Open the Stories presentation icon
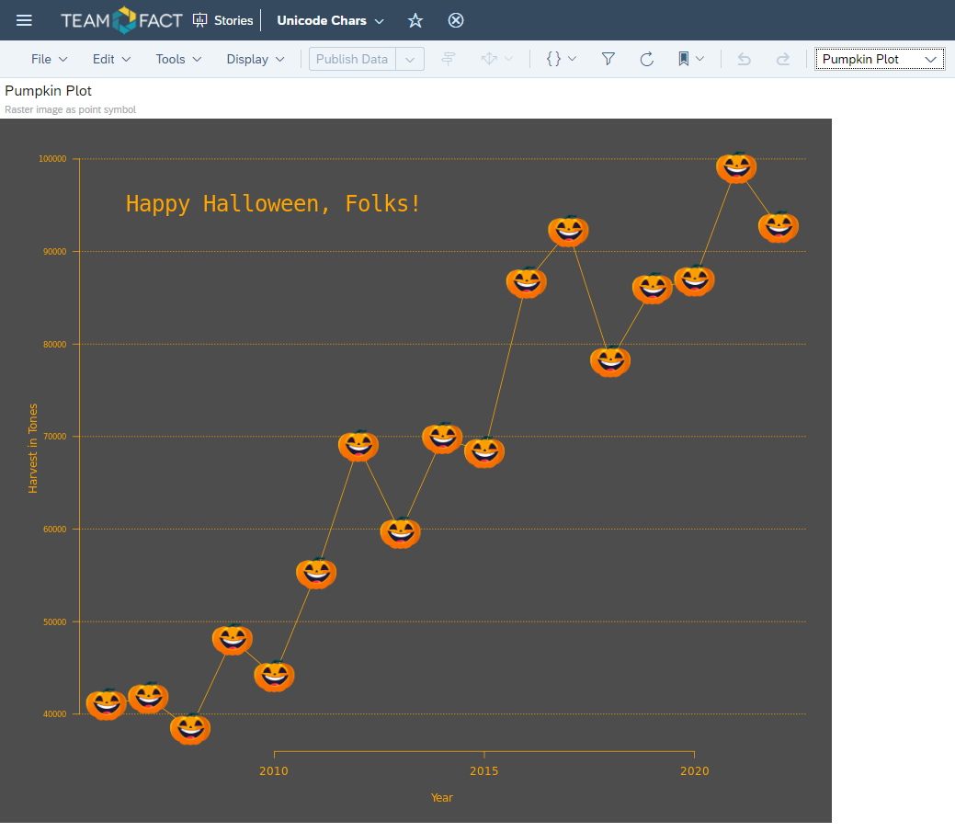 (x=199, y=20)
